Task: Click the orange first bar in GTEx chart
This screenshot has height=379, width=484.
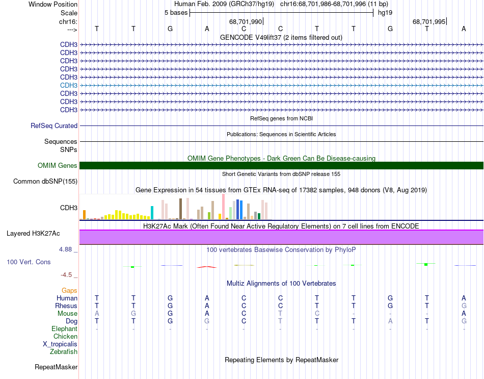Action: point(84,215)
